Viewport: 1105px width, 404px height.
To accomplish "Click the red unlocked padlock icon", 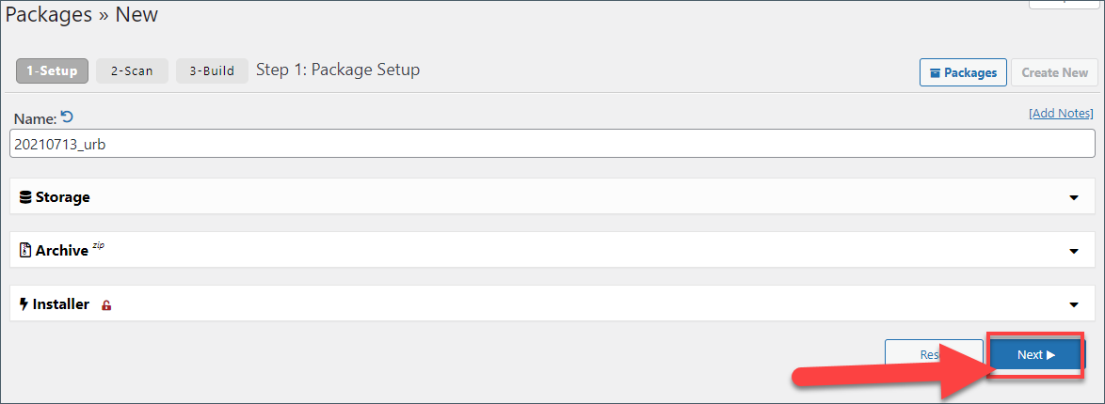I will click(x=106, y=305).
